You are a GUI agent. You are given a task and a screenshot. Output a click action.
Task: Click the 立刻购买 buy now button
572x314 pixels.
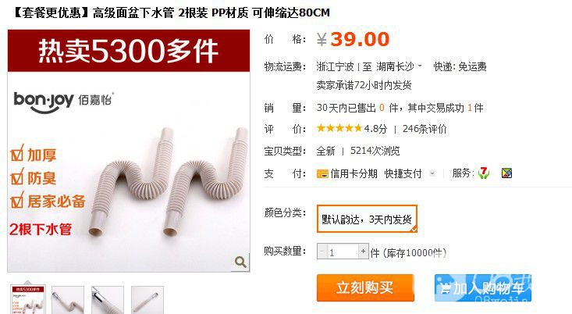pos(365,287)
